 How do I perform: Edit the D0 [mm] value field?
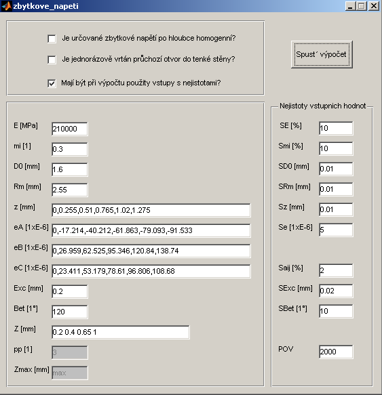click(70, 169)
